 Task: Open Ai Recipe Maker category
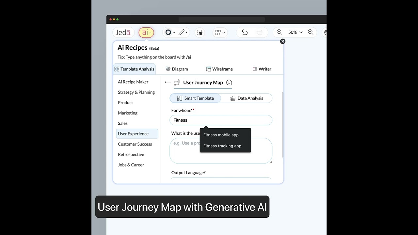[133, 82]
